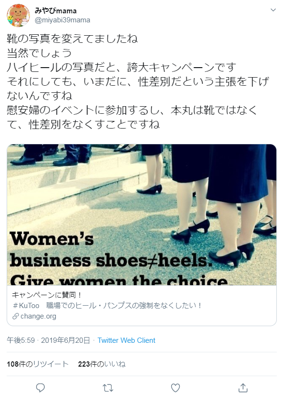The width and height of the screenshot is (283, 399).
Task: Click the reply speech bubble icon
Action: 40,388
